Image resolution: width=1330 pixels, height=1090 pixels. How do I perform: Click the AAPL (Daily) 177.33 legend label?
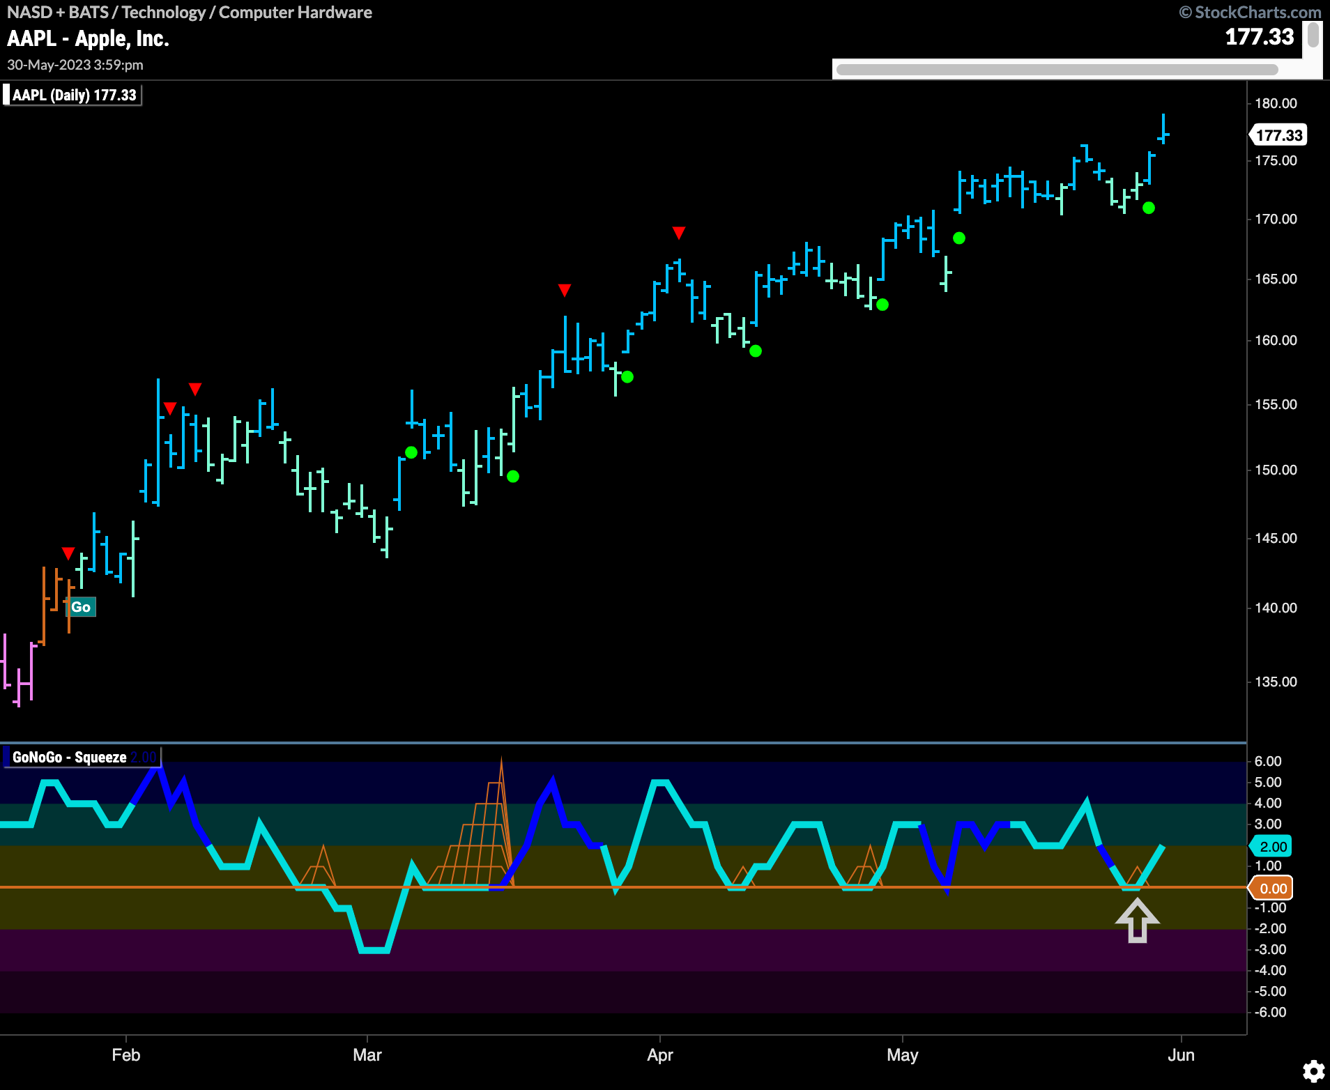[72, 95]
